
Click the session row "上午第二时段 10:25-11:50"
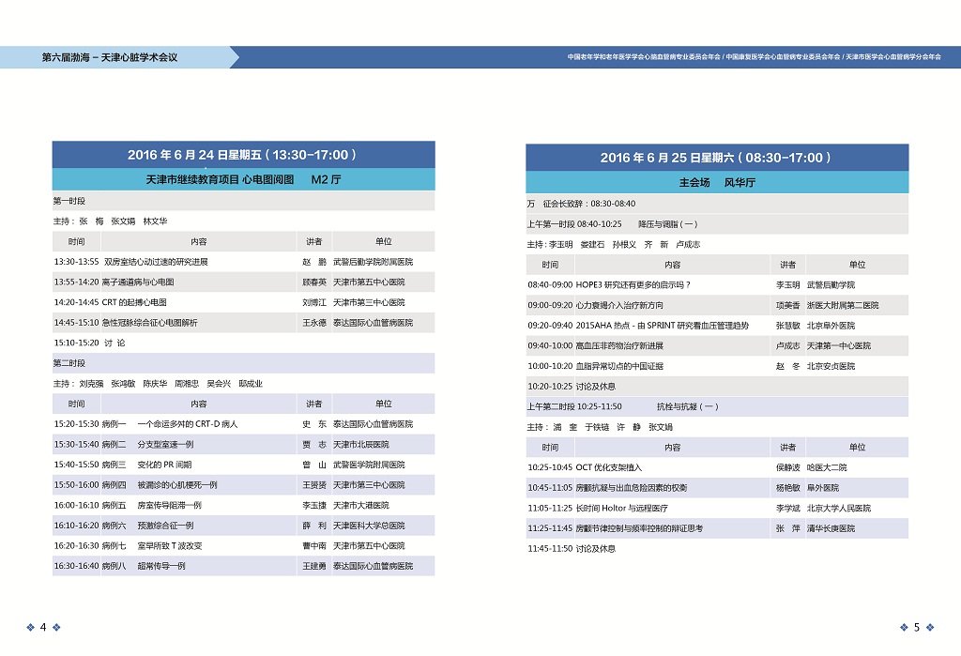pos(717,406)
